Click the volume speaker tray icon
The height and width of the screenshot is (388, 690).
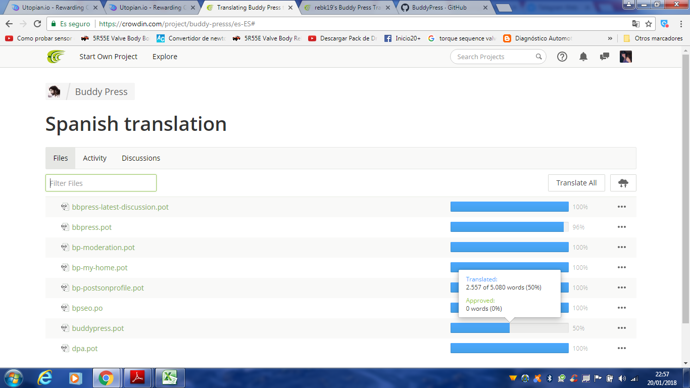[622, 378]
